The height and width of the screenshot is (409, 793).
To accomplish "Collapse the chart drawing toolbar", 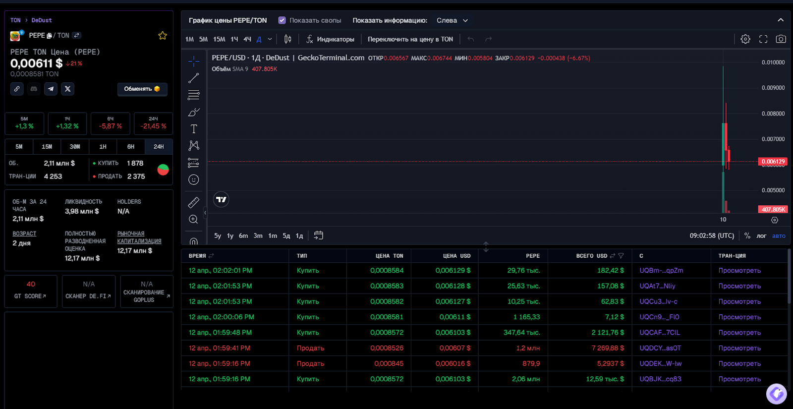I will (205, 212).
